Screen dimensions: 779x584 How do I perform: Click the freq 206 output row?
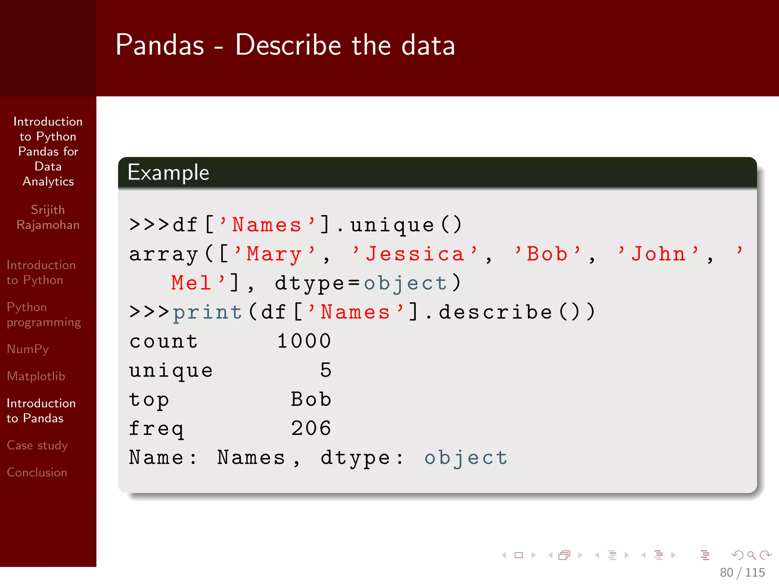(230, 428)
